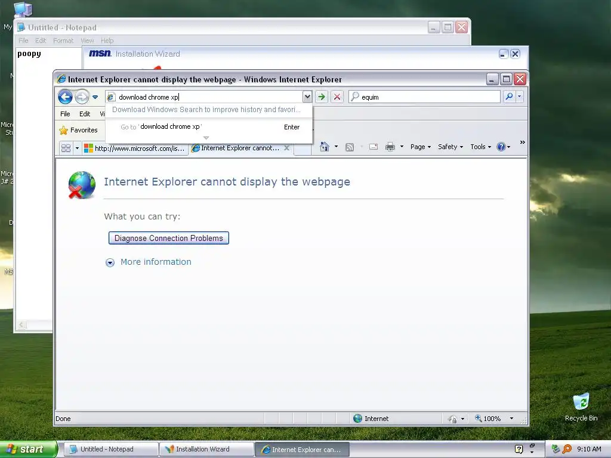611x458 pixels.
Task: Click the taskbar help question icon
Action: point(519,449)
